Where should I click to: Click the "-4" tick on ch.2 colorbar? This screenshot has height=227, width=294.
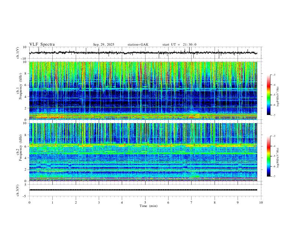[274, 146]
